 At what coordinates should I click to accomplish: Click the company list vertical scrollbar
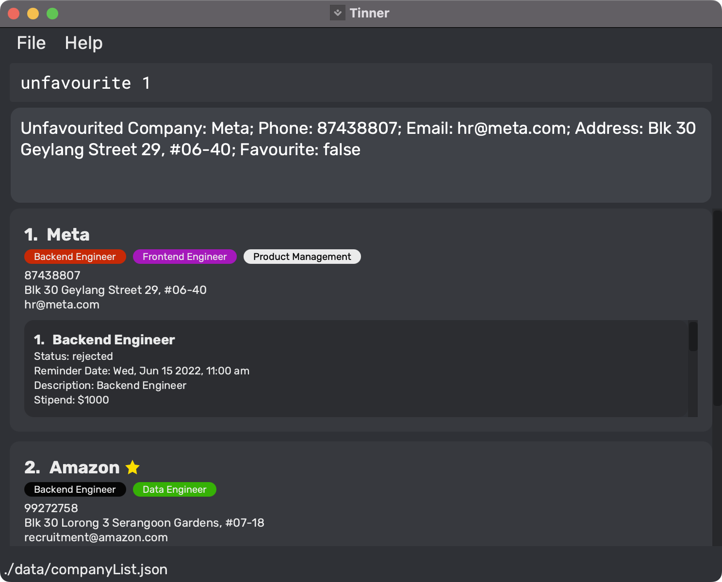point(717,307)
